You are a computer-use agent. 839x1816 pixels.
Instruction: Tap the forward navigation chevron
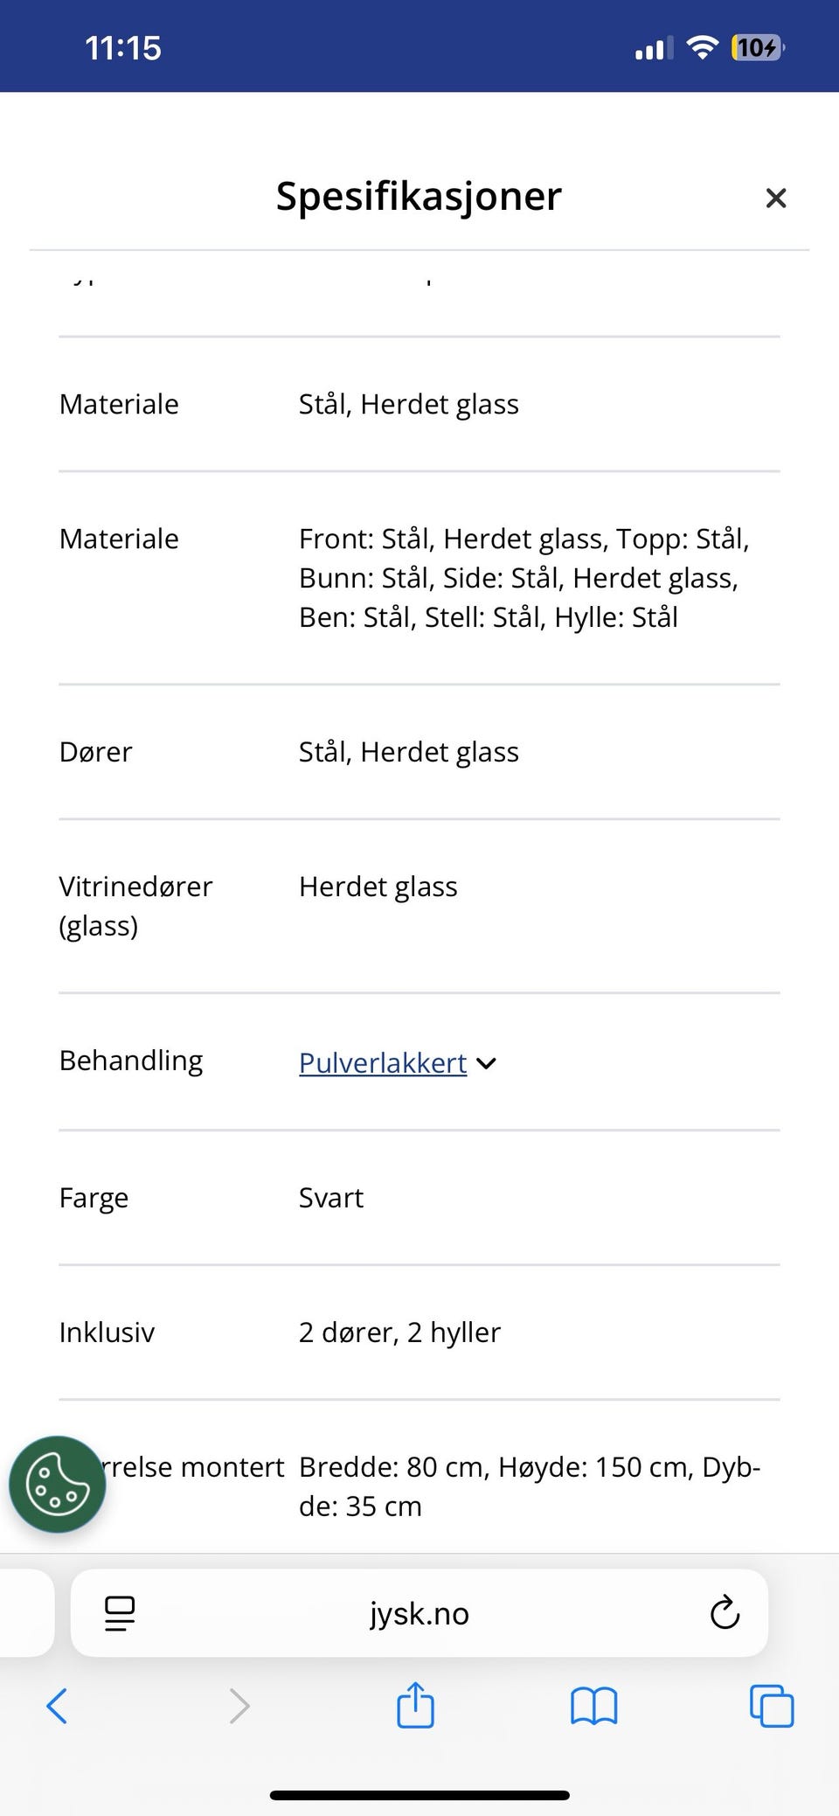[239, 1705]
